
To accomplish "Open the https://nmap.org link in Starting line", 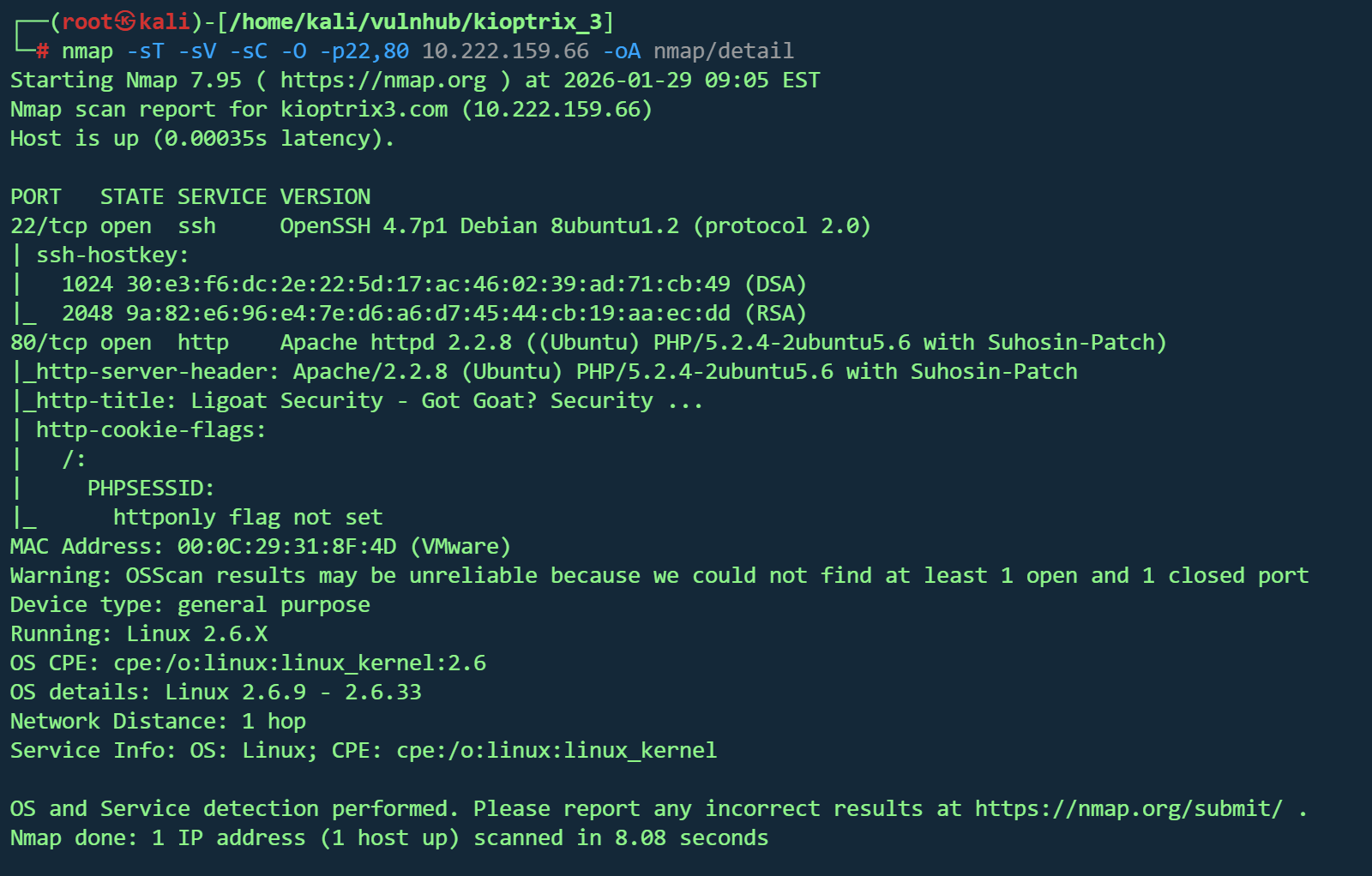I will tap(382, 80).
